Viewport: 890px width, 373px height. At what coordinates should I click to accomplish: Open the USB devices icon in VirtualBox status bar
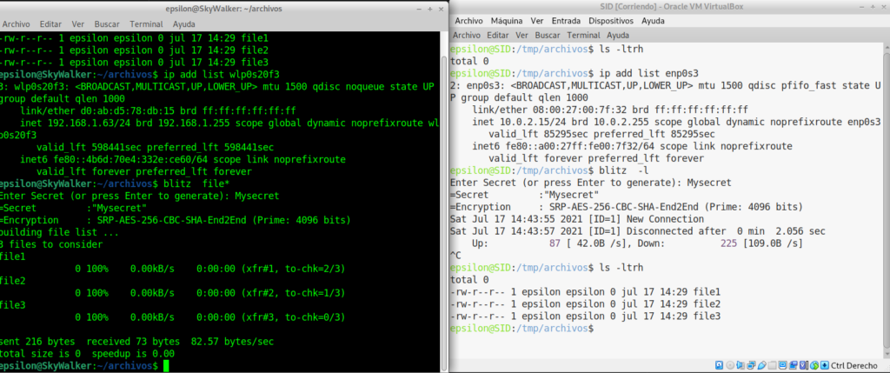click(761, 365)
